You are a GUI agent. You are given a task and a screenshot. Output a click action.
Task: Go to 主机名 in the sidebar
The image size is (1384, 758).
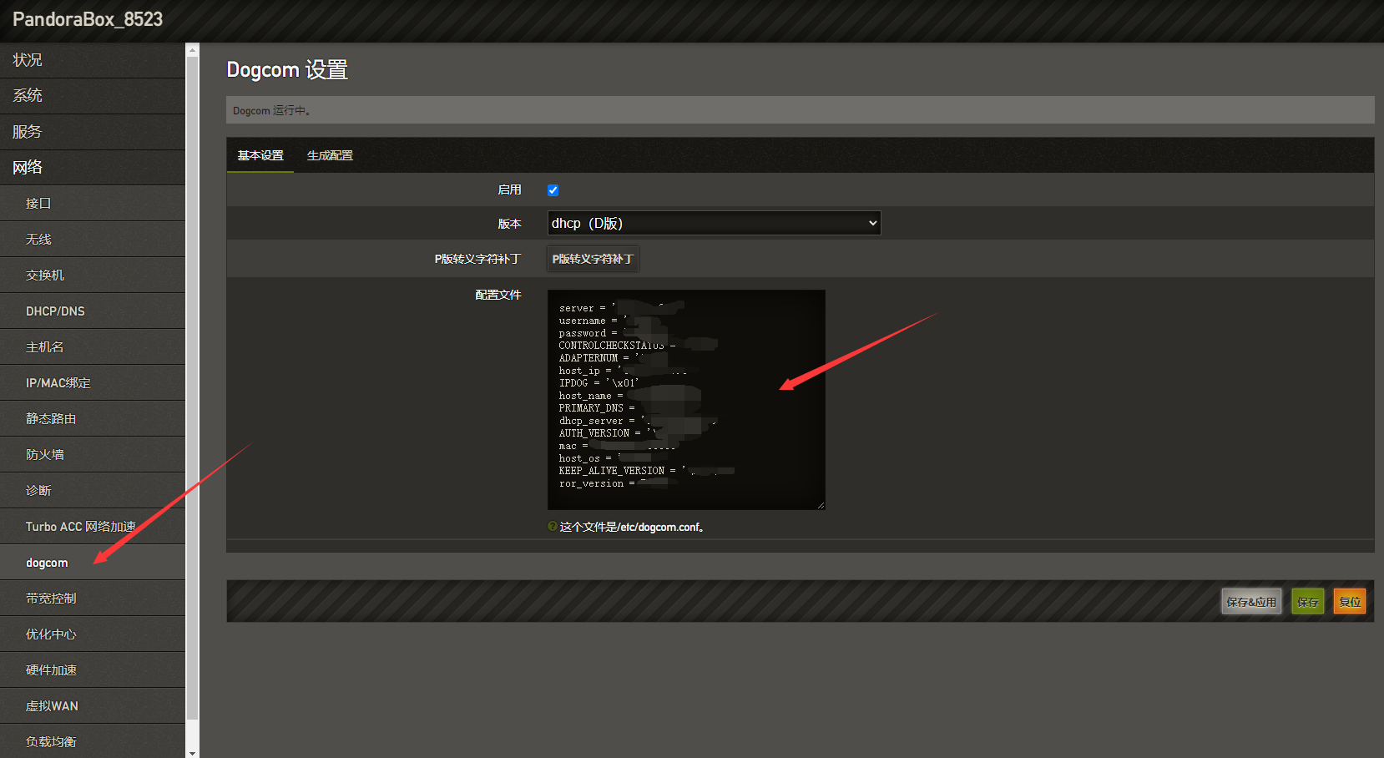92,347
